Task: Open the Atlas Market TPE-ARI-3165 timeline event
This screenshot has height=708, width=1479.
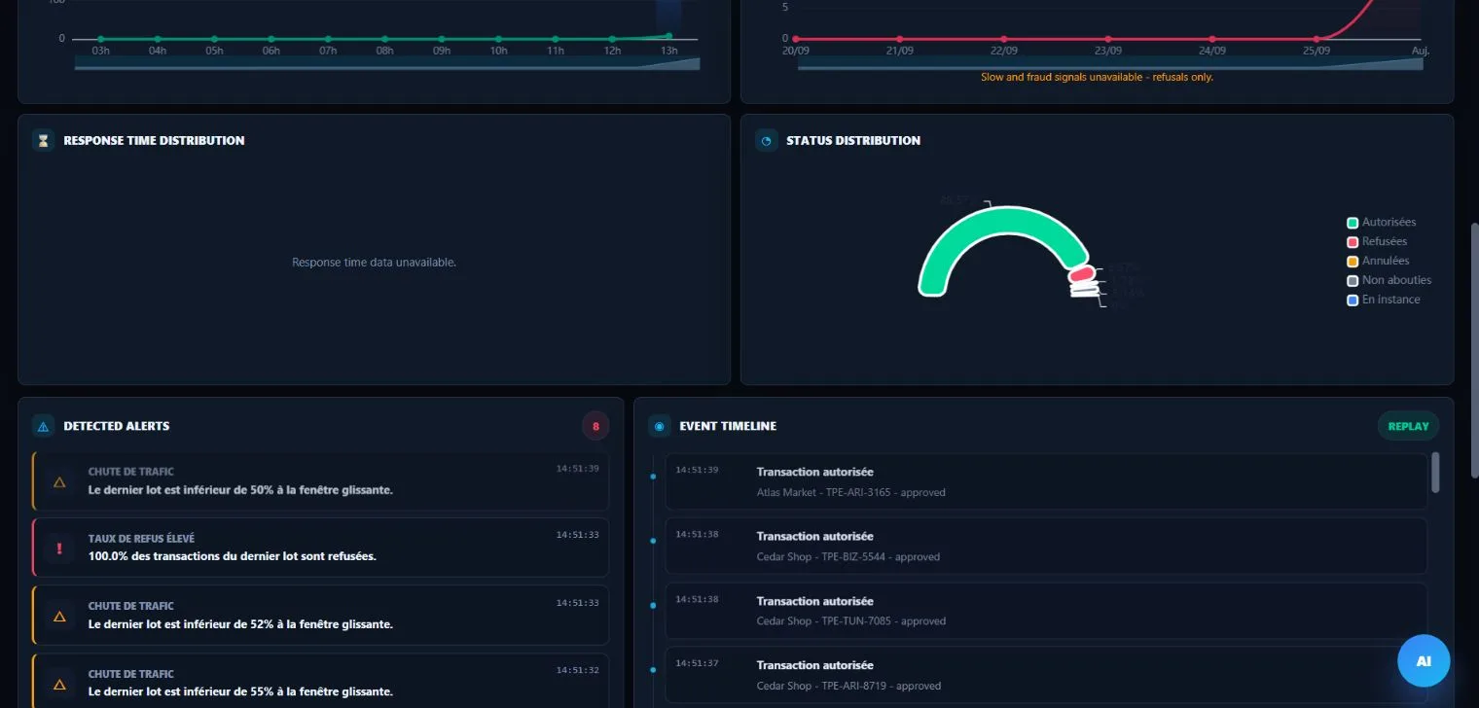Action: (x=1046, y=481)
